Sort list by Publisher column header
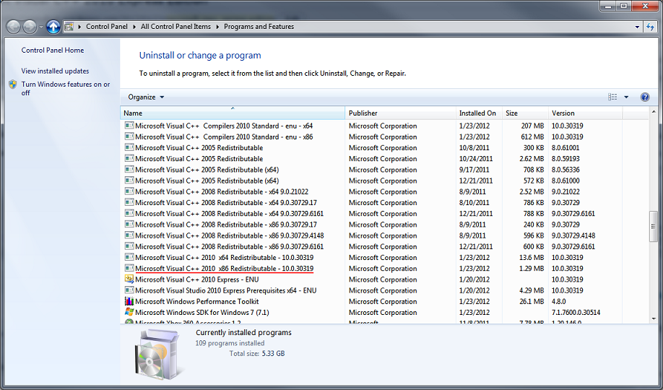 pos(400,113)
